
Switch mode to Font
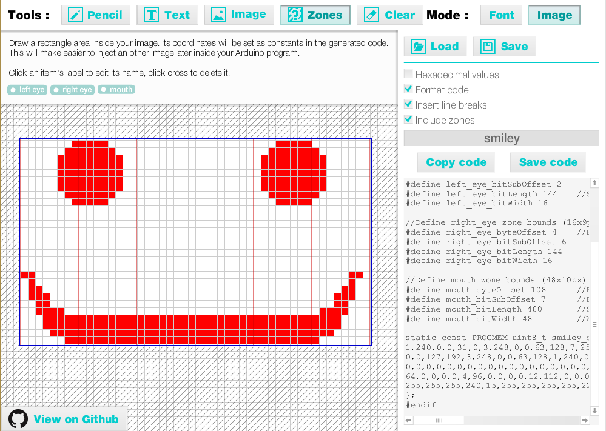(501, 15)
